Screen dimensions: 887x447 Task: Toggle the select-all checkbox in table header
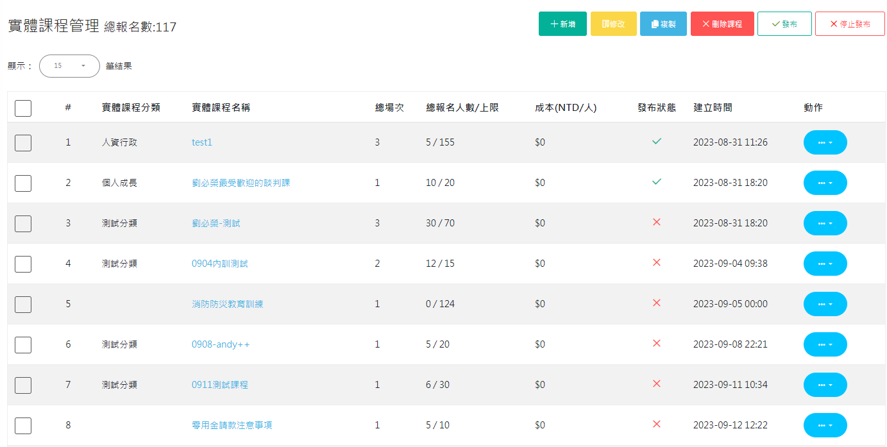coord(23,108)
